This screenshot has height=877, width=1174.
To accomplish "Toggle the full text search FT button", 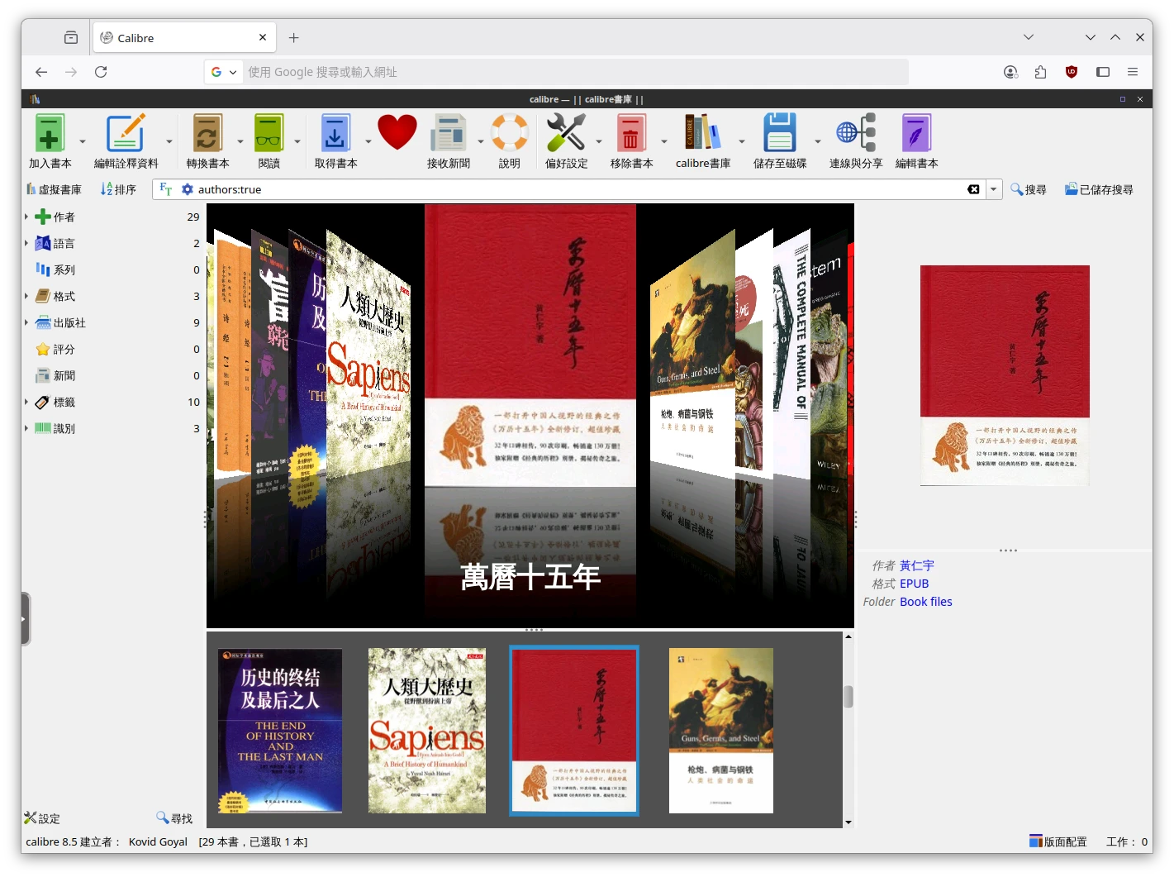I will click(x=165, y=189).
